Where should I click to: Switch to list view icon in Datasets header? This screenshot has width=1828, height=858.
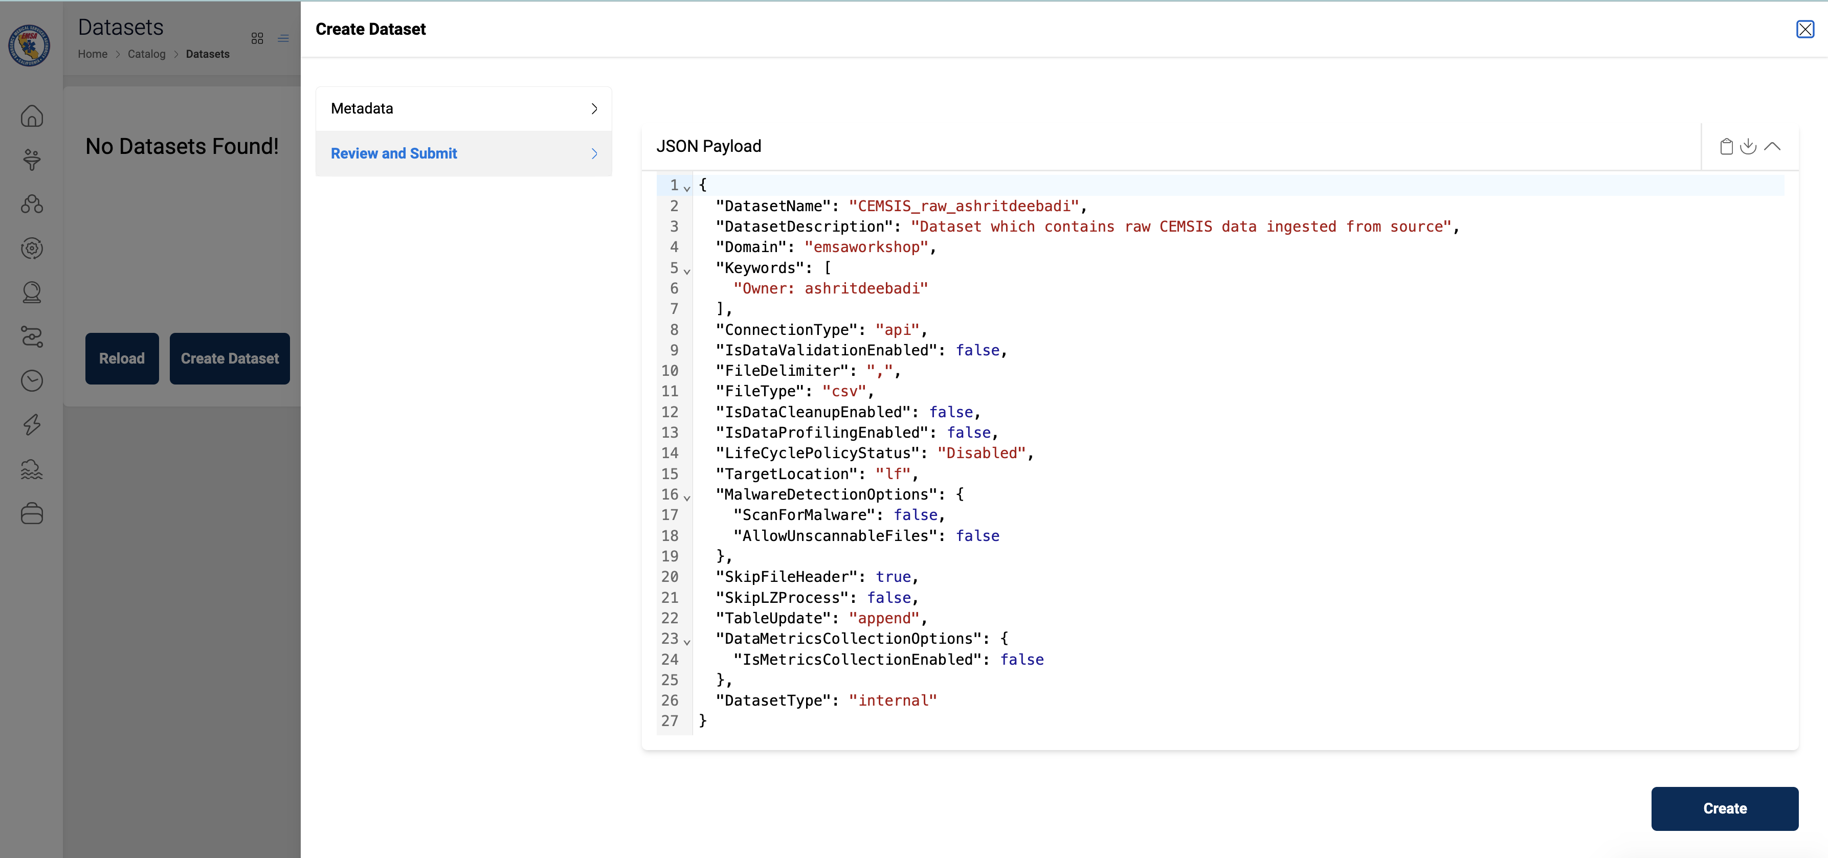(283, 38)
